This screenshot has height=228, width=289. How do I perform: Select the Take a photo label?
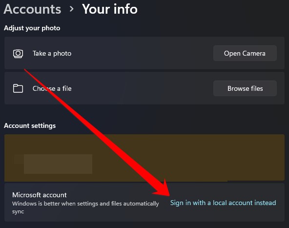pyautogui.click(x=52, y=53)
